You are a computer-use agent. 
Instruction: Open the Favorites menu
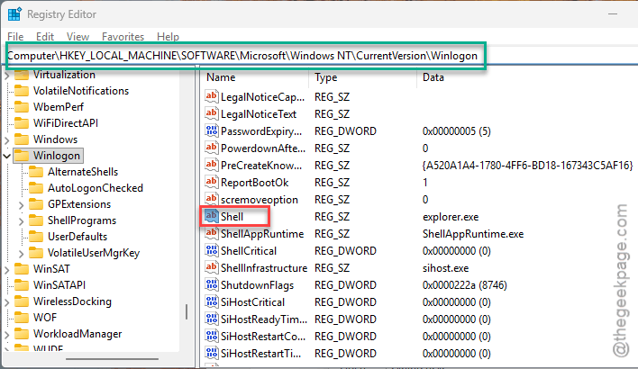point(123,37)
